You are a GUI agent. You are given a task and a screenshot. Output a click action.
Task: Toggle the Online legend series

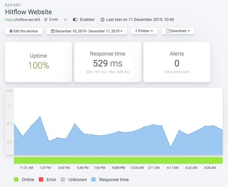16,179
